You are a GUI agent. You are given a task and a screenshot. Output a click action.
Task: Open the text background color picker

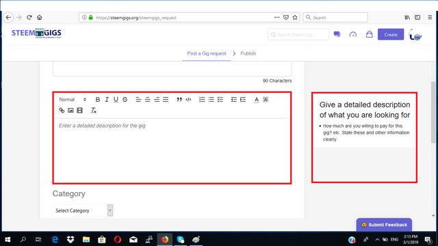(266, 99)
